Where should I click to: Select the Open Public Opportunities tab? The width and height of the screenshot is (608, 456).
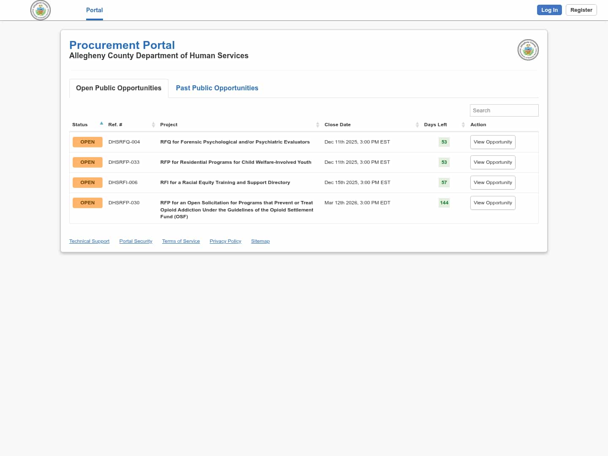119,88
